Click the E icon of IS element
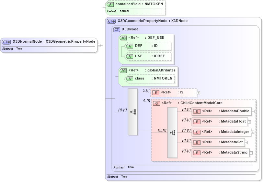This screenshot has height=182, width=263. 156,92
